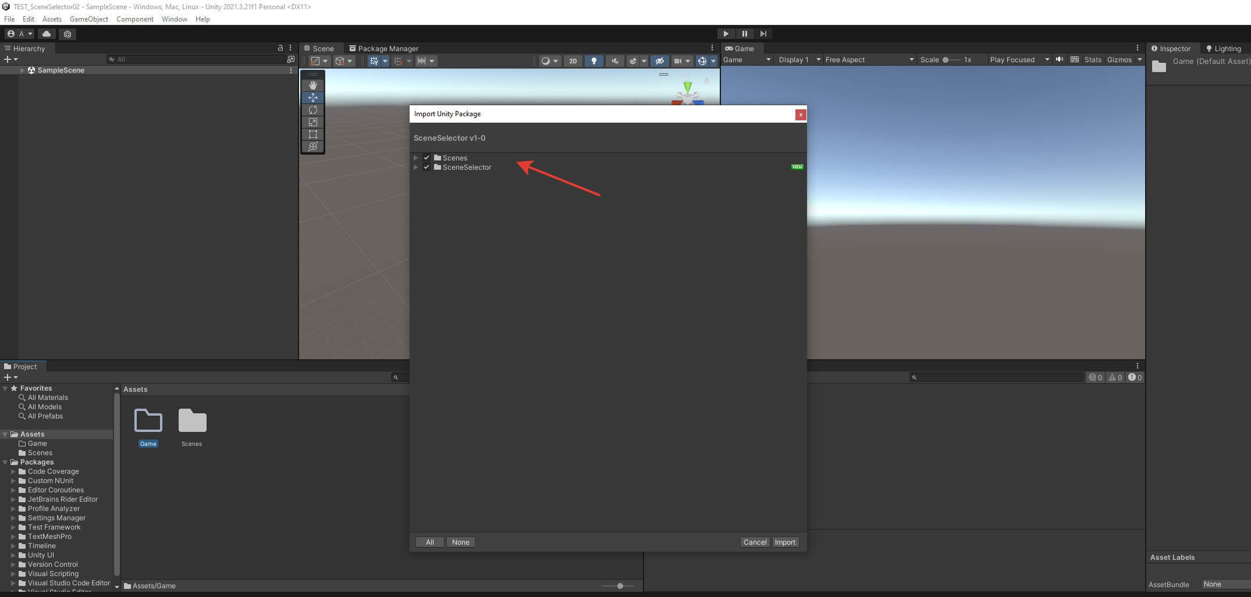Click Hierarchy search field
The height and width of the screenshot is (597, 1251).
click(196, 59)
